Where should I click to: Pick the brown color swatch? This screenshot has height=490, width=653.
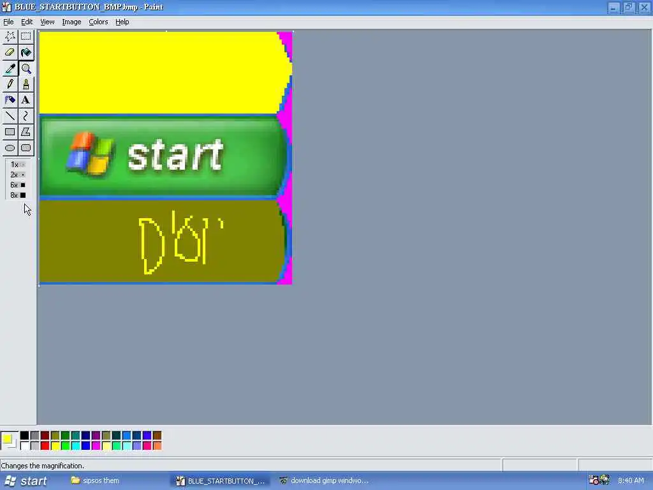tap(157, 436)
